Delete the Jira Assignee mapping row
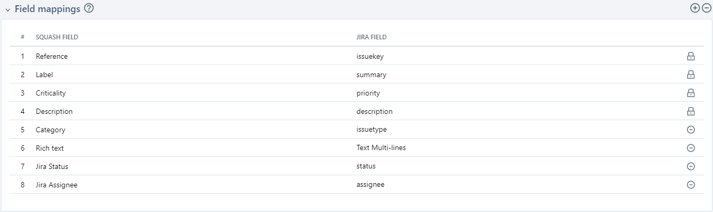The width and height of the screenshot is (713, 212). pyautogui.click(x=691, y=185)
